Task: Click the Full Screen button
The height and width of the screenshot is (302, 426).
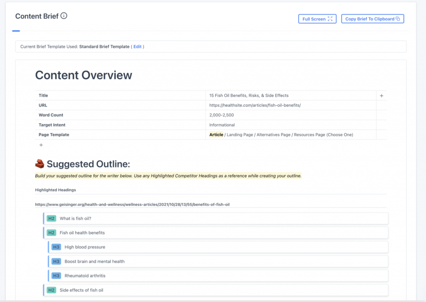Action: [317, 19]
